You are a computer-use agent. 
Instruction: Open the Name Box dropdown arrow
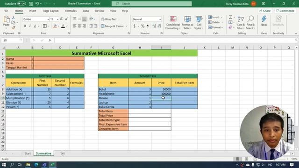[x=21, y=40]
